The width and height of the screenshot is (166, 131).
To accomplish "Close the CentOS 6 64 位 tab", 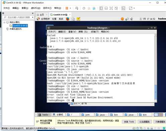I will (70, 15).
